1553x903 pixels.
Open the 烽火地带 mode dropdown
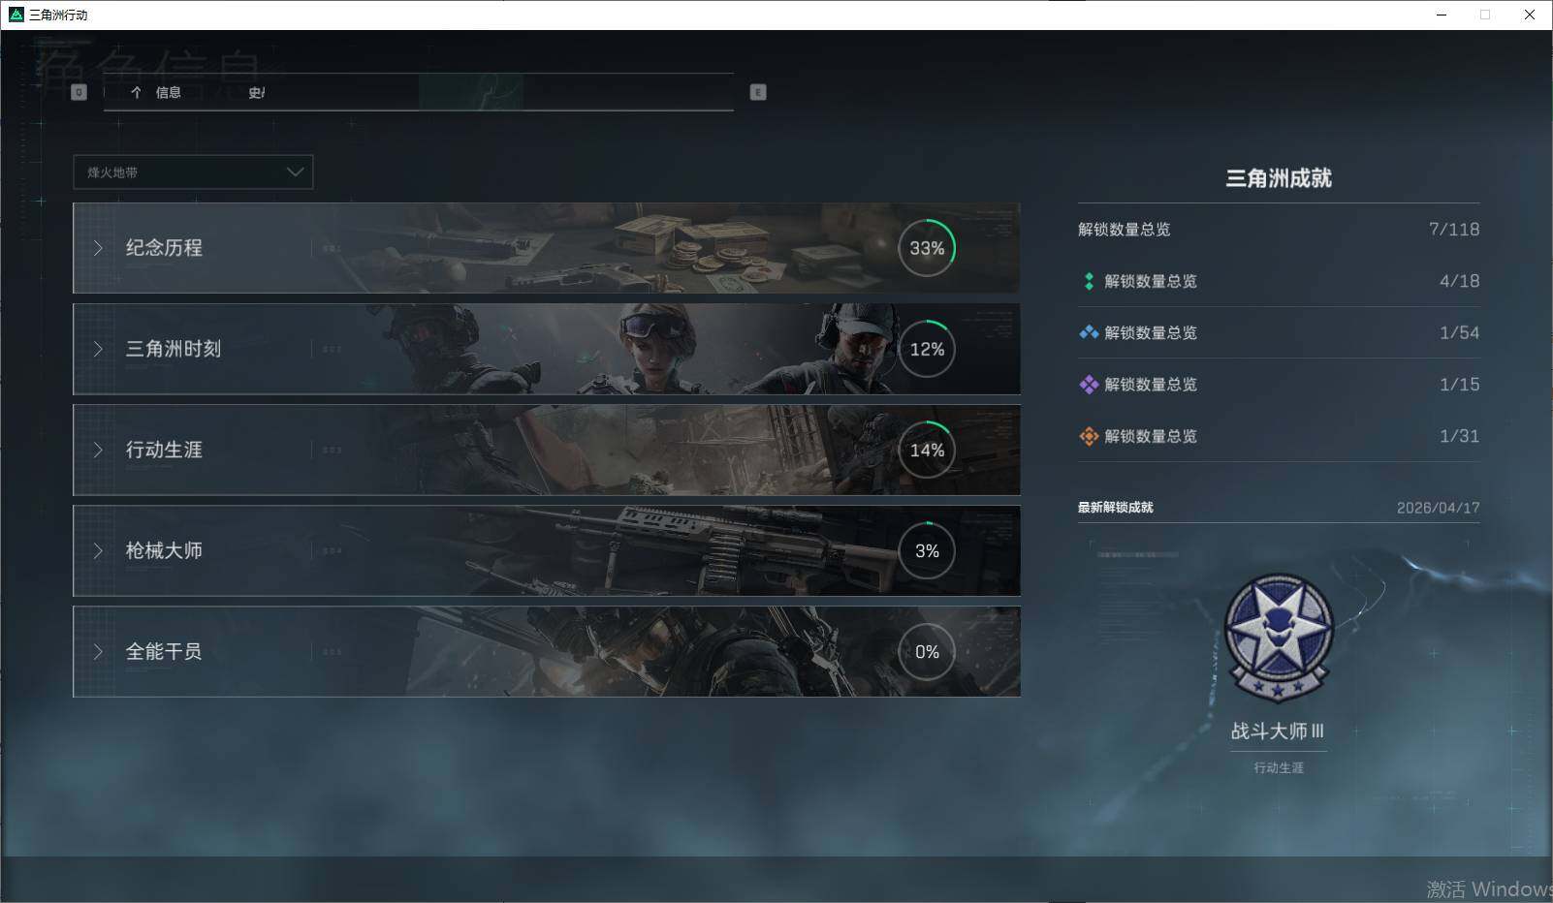(193, 172)
